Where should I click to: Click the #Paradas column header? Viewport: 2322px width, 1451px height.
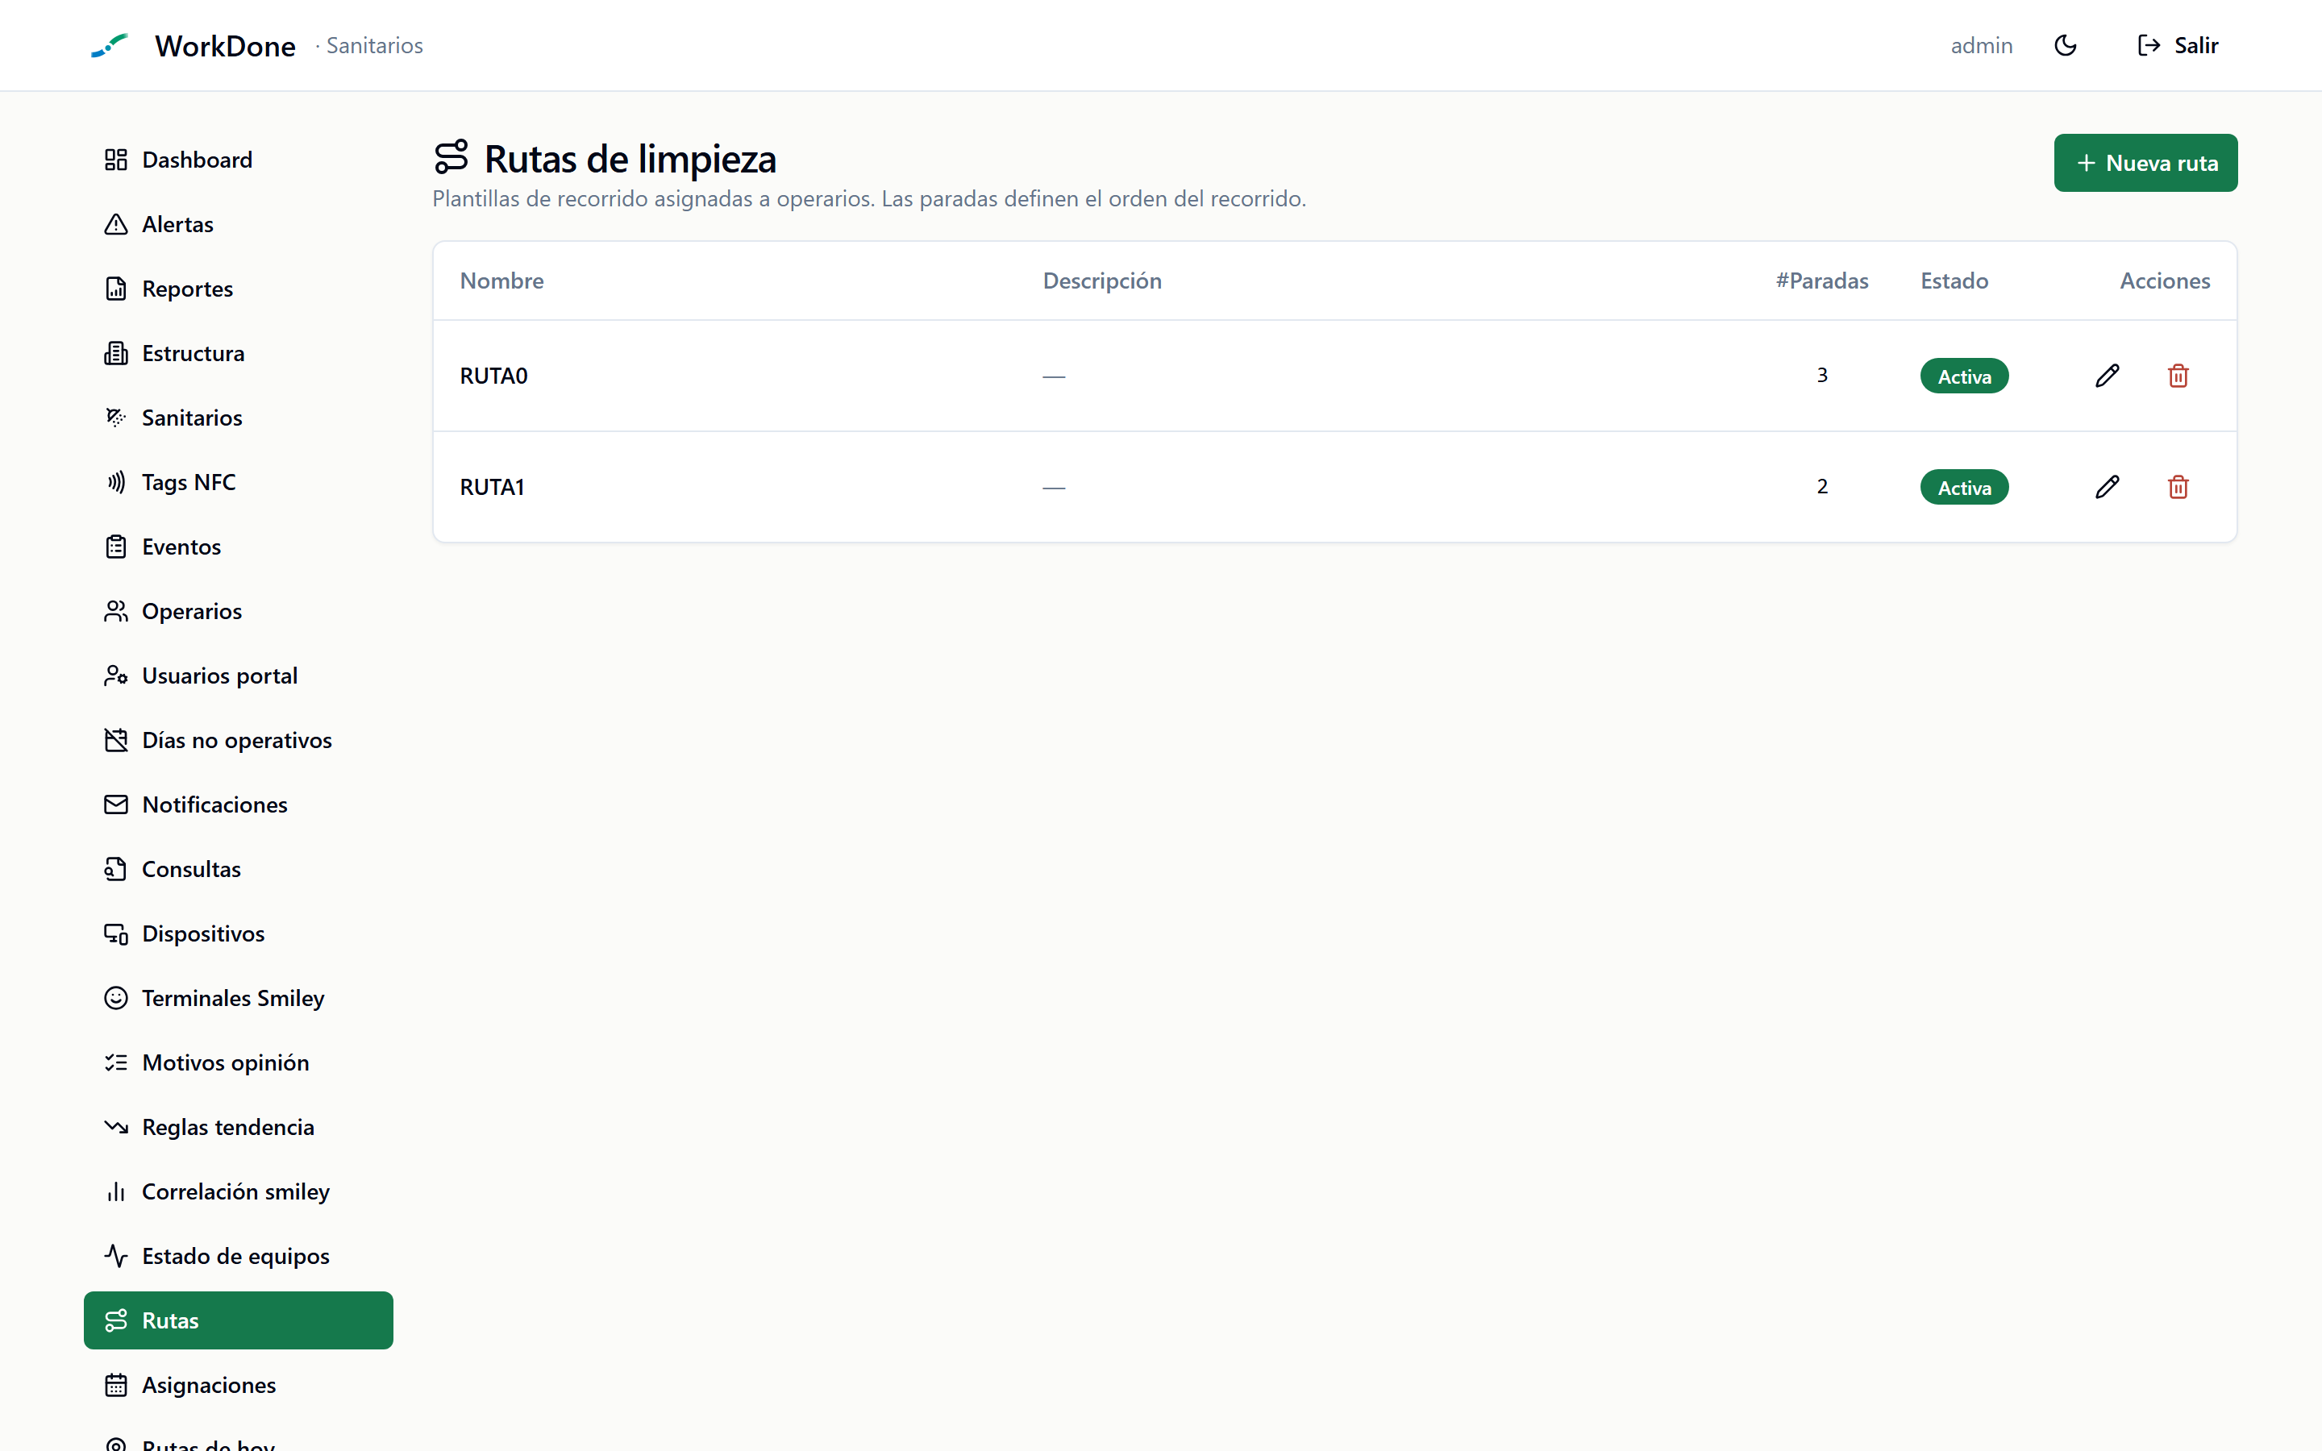[1821, 281]
